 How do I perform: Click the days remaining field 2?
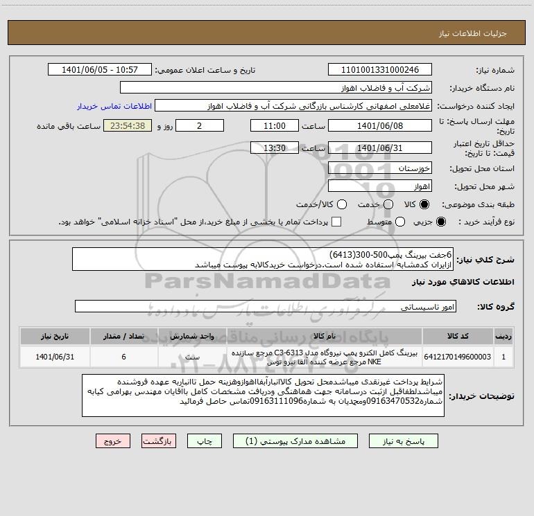(200, 125)
